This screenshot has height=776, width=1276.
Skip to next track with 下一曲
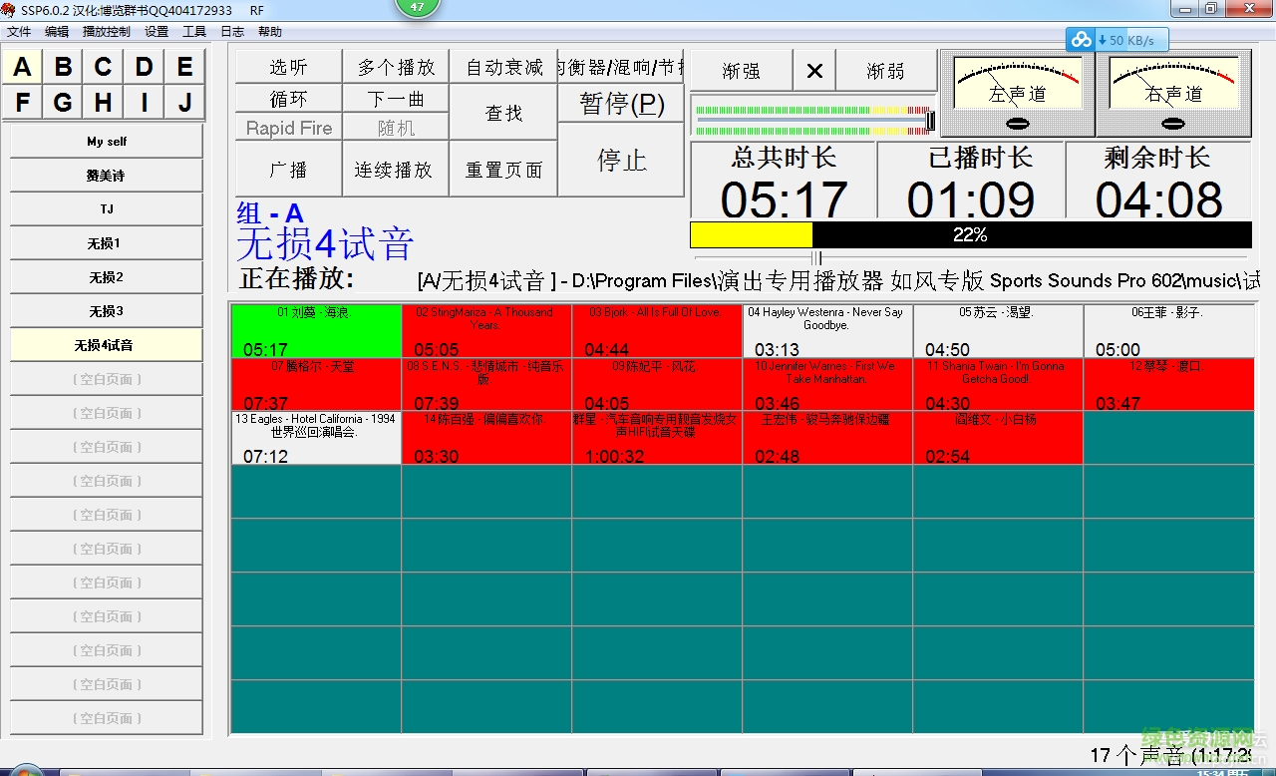[395, 99]
